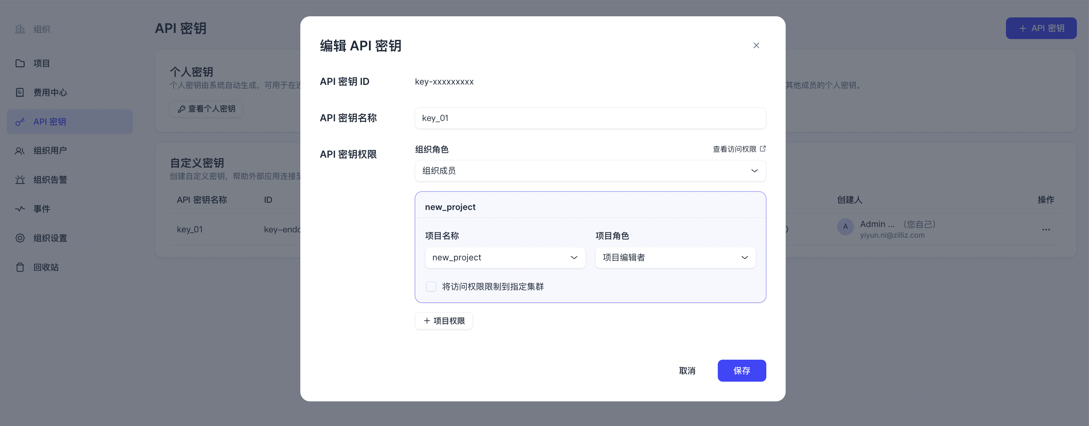The width and height of the screenshot is (1089, 426).
Task: Click the API 密钥 create button at top right
Action: click(1041, 28)
